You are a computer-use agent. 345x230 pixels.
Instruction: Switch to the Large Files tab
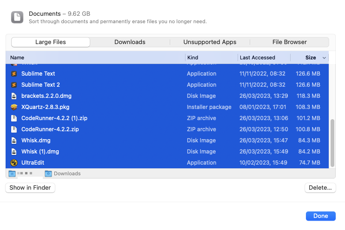51,42
